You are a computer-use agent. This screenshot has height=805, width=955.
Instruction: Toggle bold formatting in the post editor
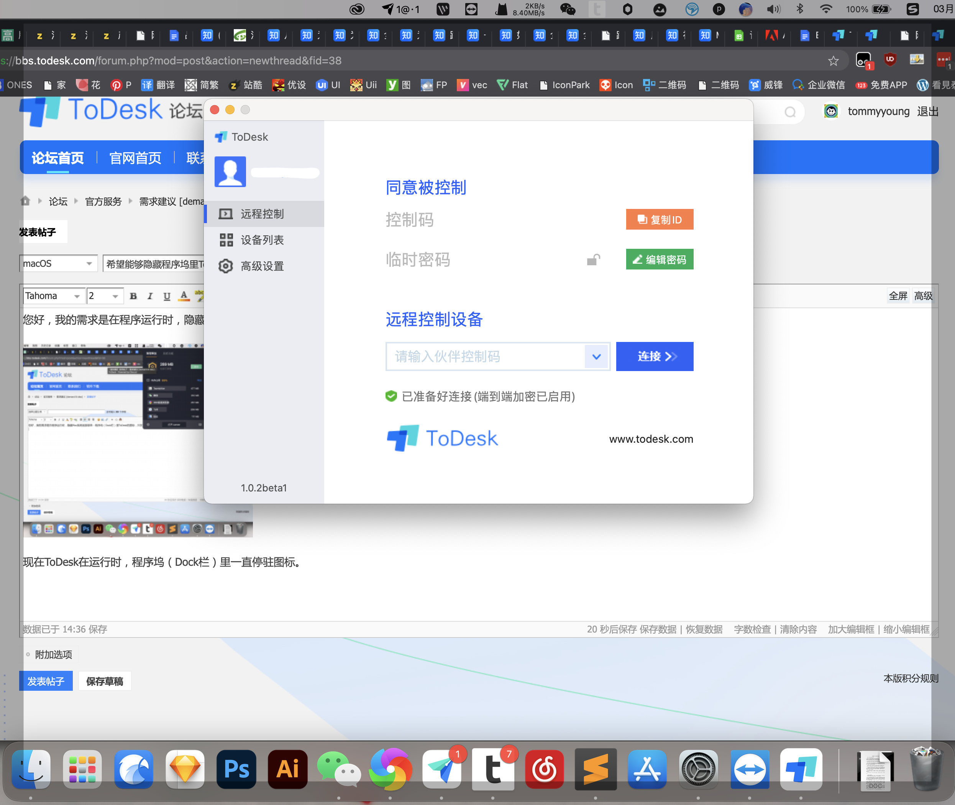pos(133,296)
